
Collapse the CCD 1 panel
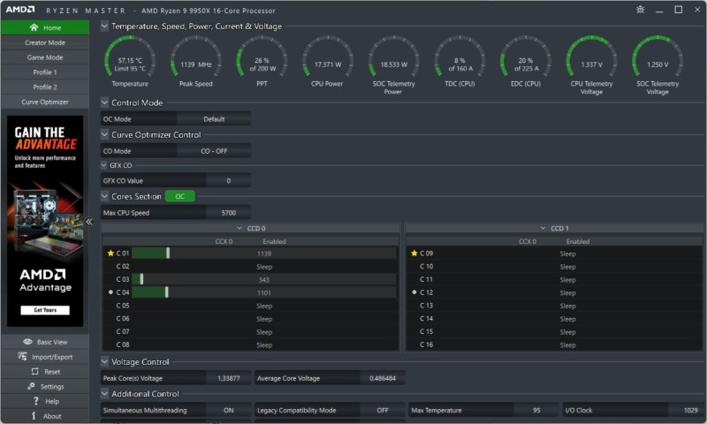click(543, 228)
